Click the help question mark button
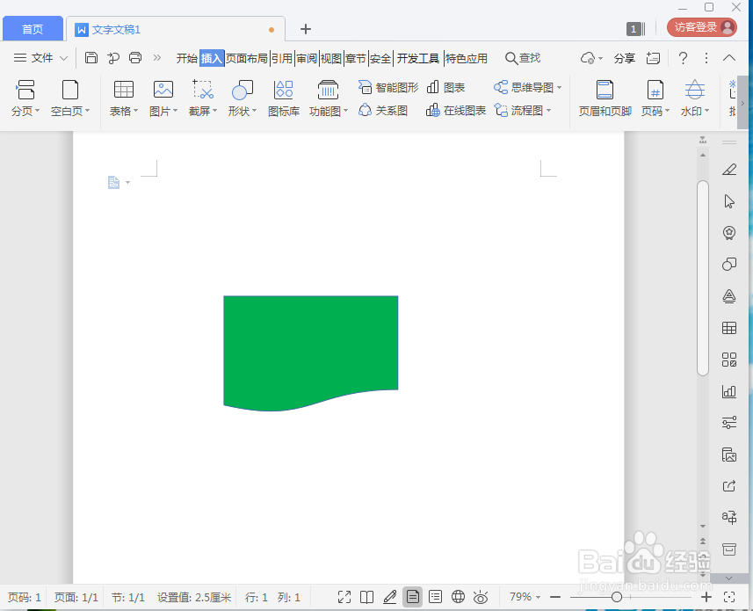Viewport: 753px width, 611px height. 683,58
